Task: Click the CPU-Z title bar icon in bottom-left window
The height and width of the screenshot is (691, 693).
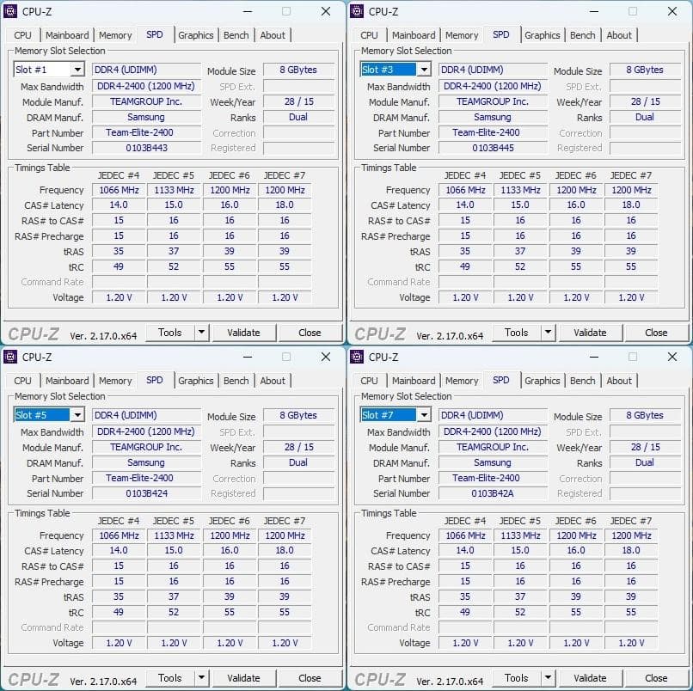Action: (x=10, y=357)
